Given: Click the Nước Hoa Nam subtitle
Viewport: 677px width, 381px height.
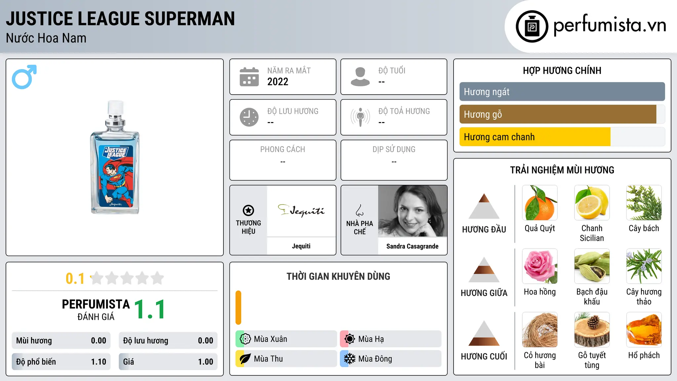Looking at the screenshot, I should point(46,38).
